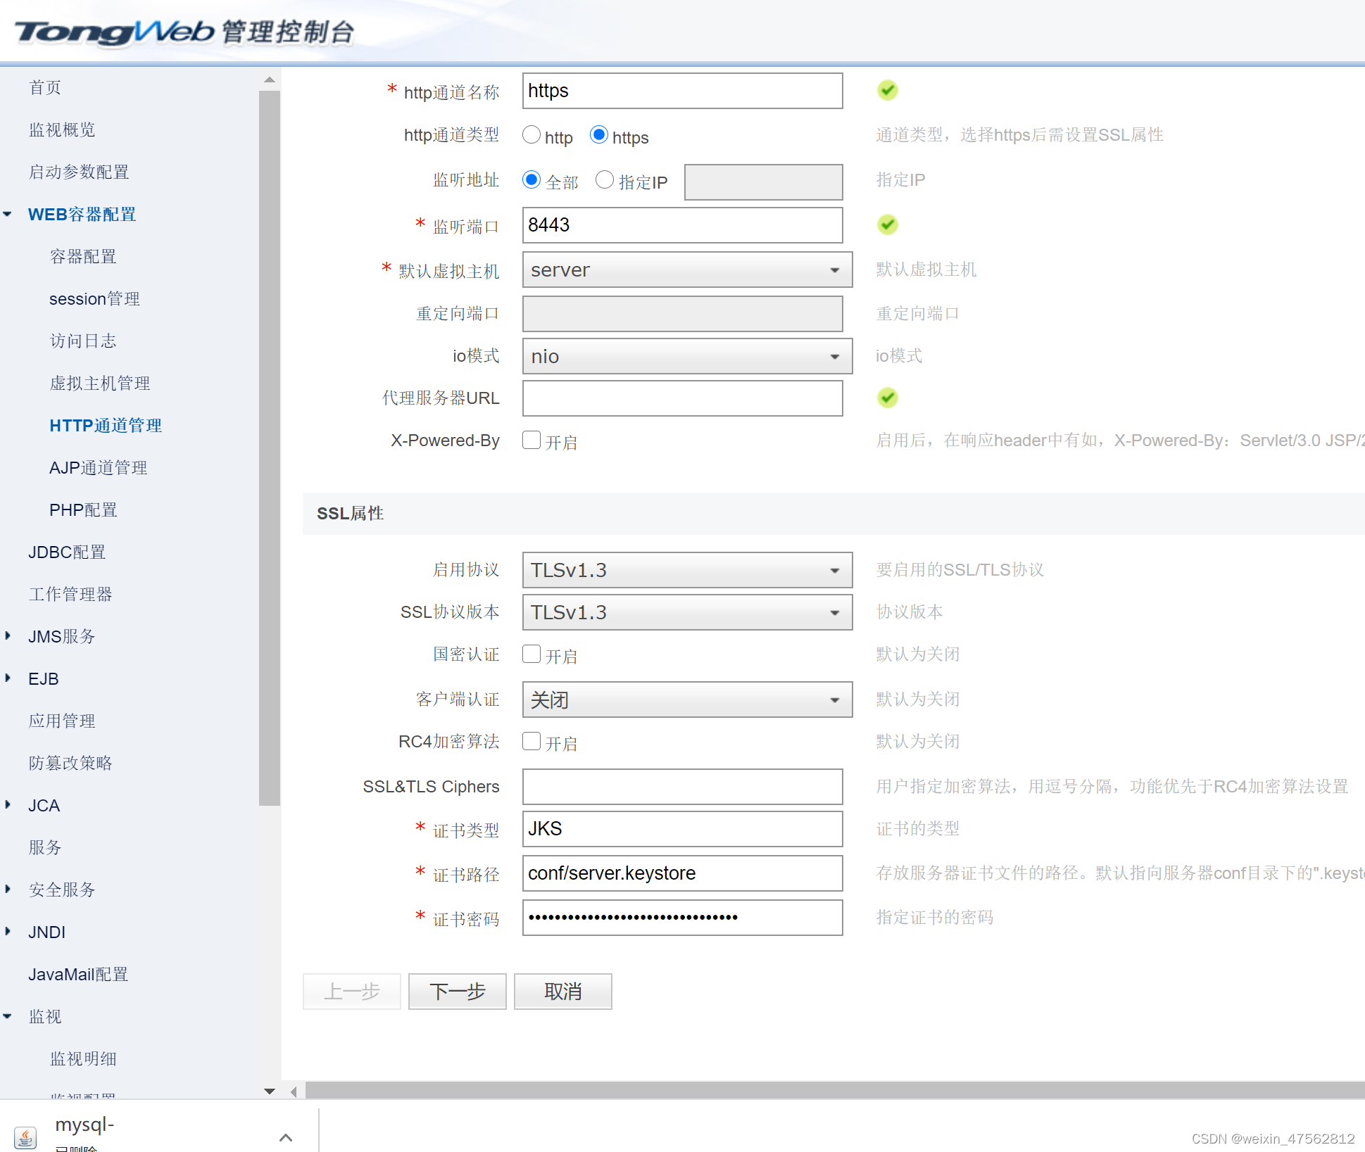Viewport: 1365px width, 1152px height.
Task: Open 防篡改策略 in the sidebar
Action: (70, 763)
